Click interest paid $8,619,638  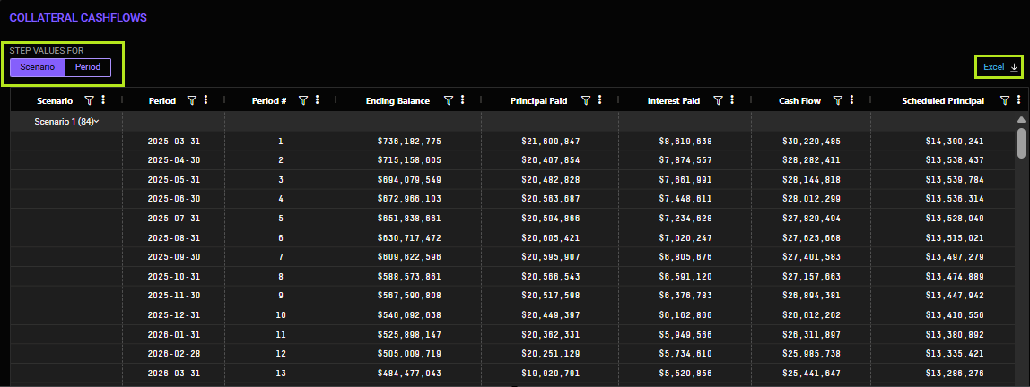click(x=685, y=141)
